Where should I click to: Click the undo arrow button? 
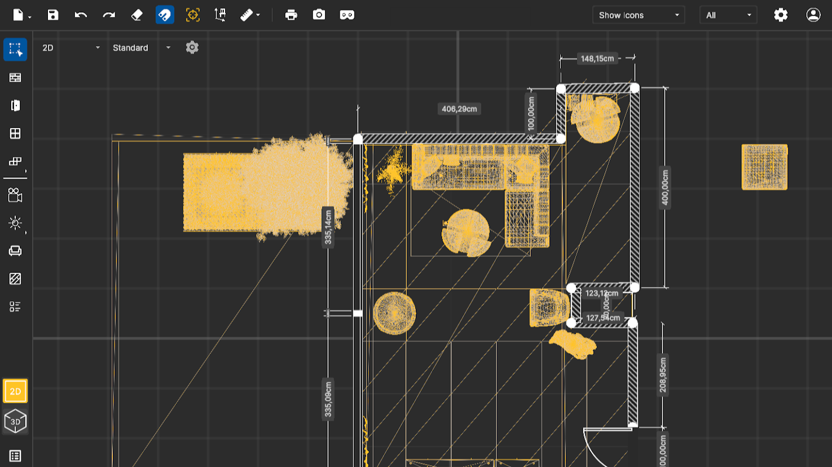pos(81,15)
